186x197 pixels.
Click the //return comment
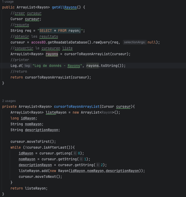[19, 71]
